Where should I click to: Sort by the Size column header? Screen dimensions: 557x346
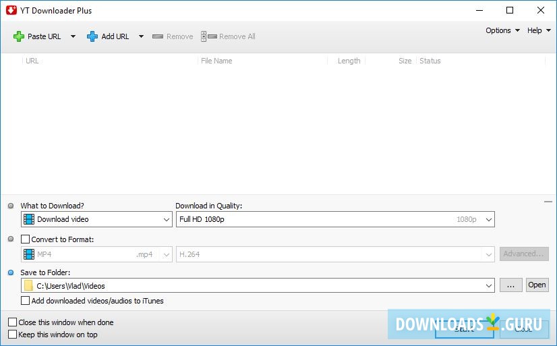pyautogui.click(x=405, y=61)
